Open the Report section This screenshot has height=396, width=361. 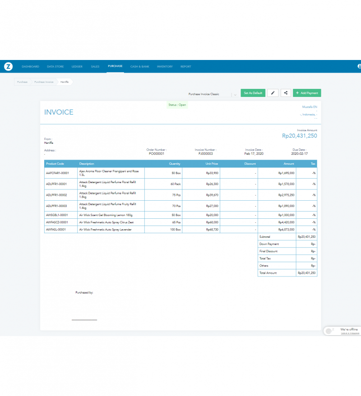[x=185, y=66]
